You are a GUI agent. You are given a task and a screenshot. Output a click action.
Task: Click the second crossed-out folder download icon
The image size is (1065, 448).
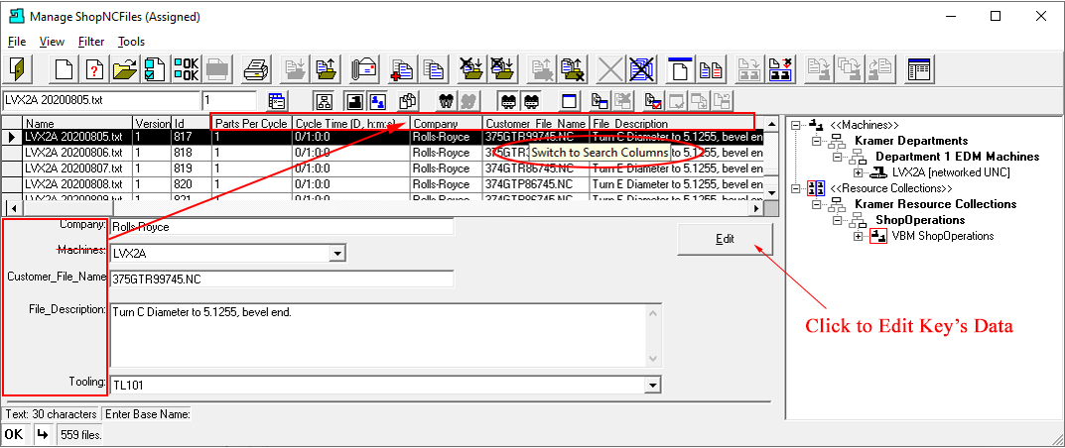pos(500,69)
